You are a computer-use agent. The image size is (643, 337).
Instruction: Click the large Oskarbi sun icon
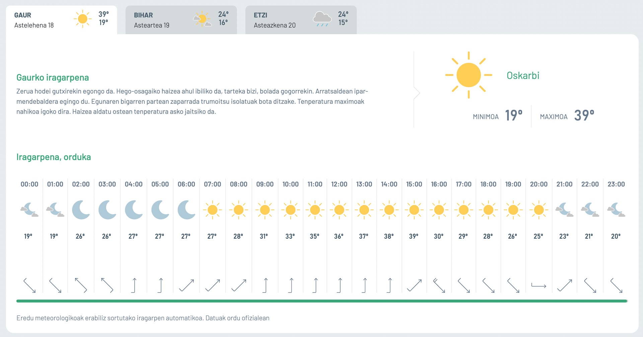[469, 75]
